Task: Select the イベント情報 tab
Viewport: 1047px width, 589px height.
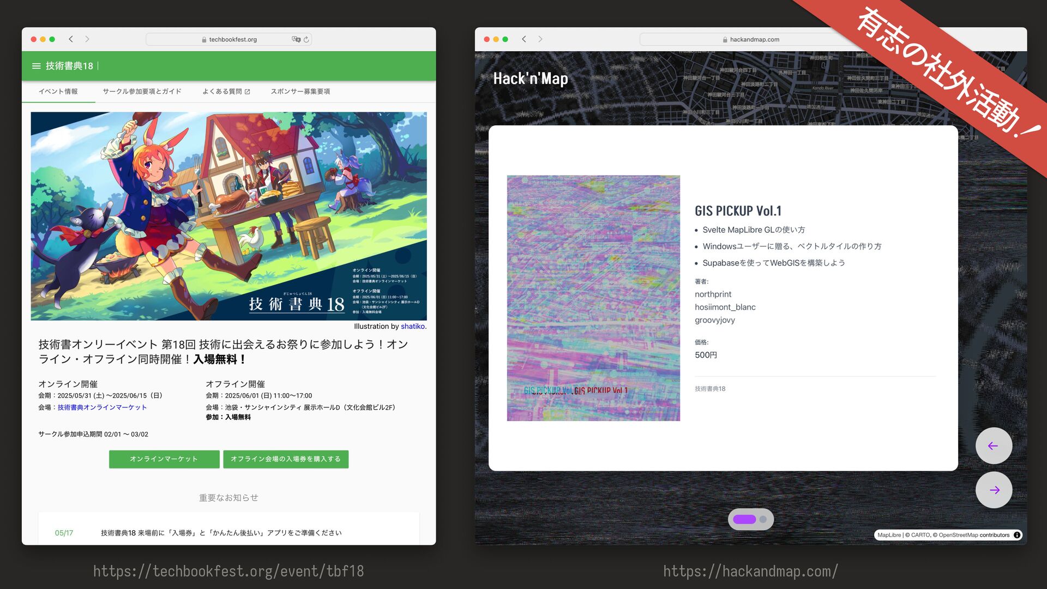Action: click(58, 92)
